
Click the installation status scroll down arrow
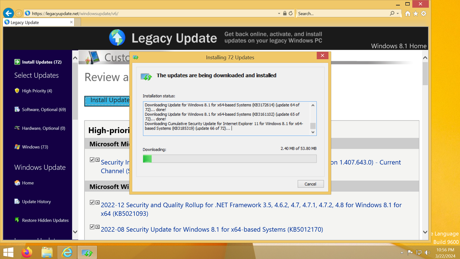[x=313, y=132]
